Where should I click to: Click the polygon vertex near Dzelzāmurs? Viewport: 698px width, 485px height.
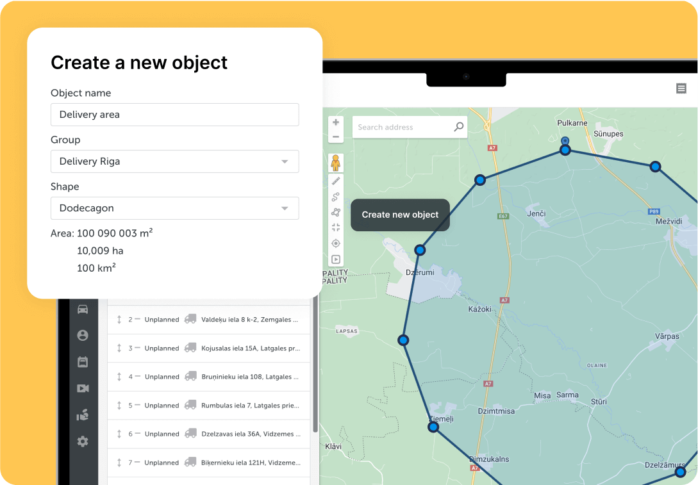pyautogui.click(x=680, y=471)
